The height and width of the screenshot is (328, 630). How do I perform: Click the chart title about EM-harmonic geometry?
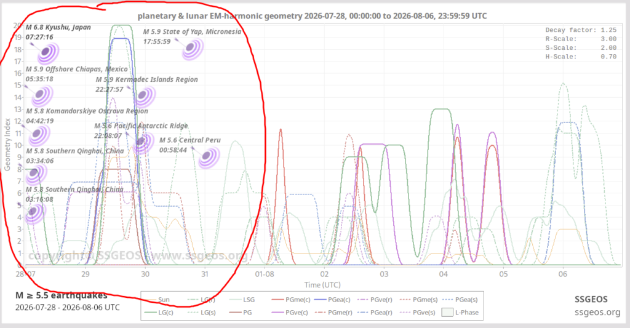[x=312, y=16]
